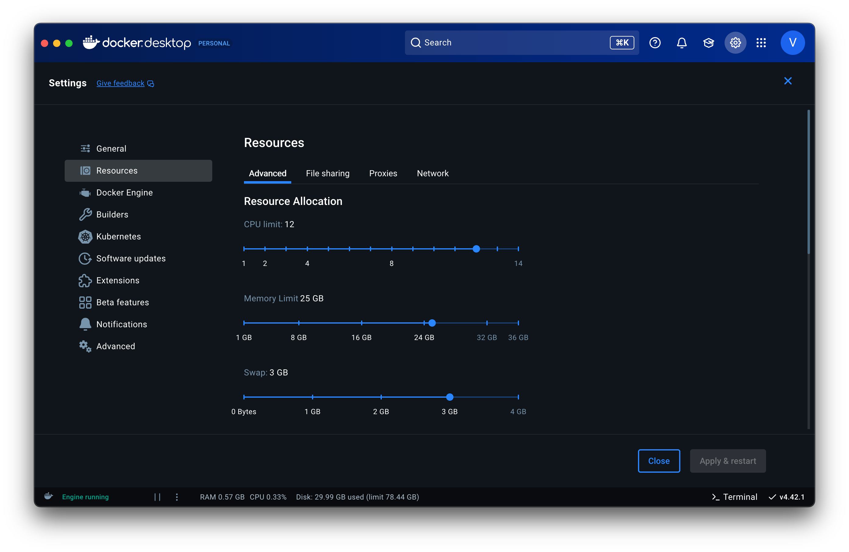Click the Builders wrench icon
849x552 pixels.
click(85, 214)
